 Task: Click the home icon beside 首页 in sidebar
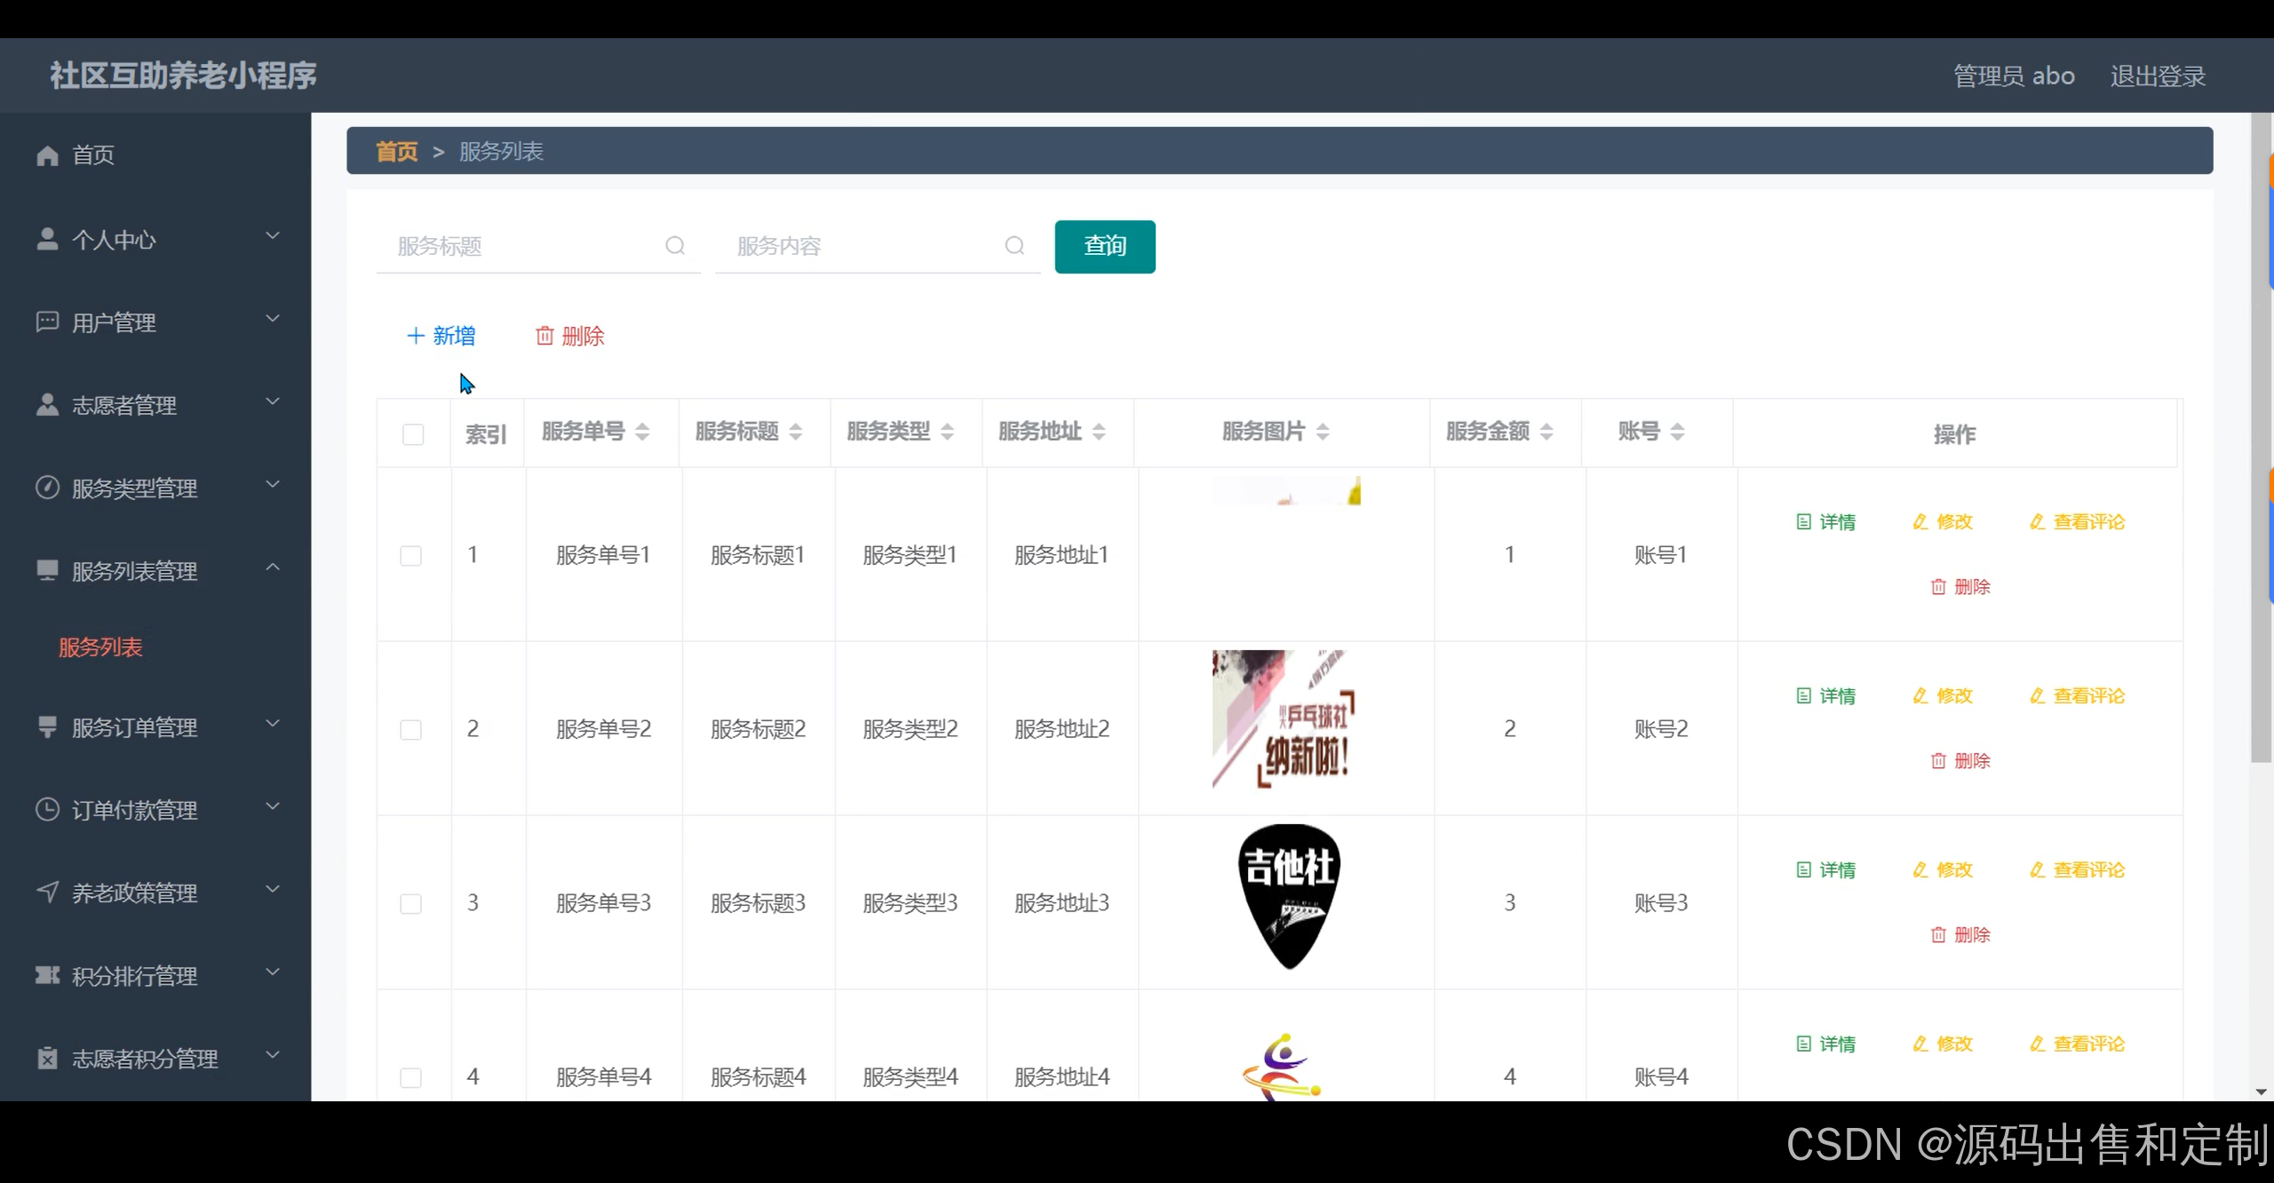(48, 155)
